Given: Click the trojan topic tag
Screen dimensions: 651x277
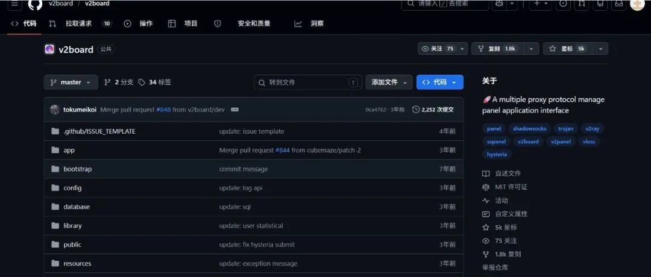Looking at the screenshot, I should (565, 128).
